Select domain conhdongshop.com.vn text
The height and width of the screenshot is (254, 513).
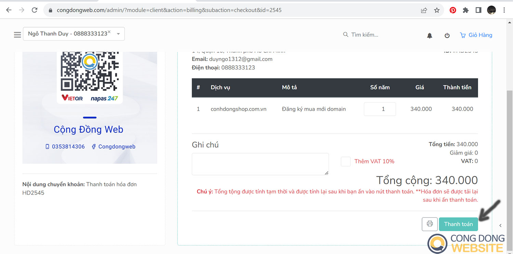[238, 109]
